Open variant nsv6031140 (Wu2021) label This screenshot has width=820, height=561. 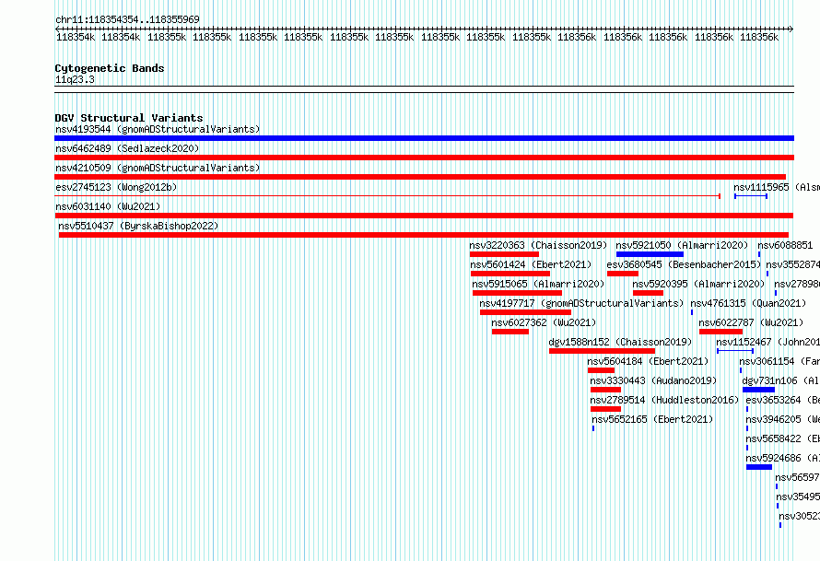pyautogui.click(x=108, y=206)
